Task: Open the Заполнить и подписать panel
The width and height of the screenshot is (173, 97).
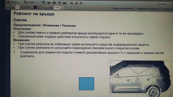Action: (148, 9)
